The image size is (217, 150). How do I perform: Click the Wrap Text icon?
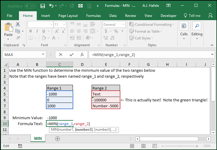click(92, 24)
